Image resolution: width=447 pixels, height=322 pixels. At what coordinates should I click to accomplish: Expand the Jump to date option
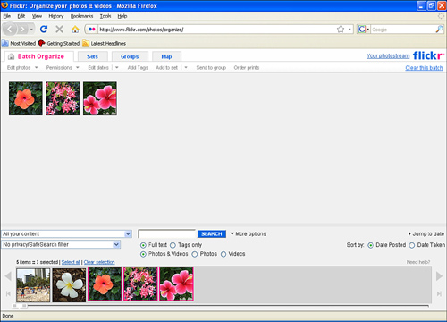tap(426, 234)
